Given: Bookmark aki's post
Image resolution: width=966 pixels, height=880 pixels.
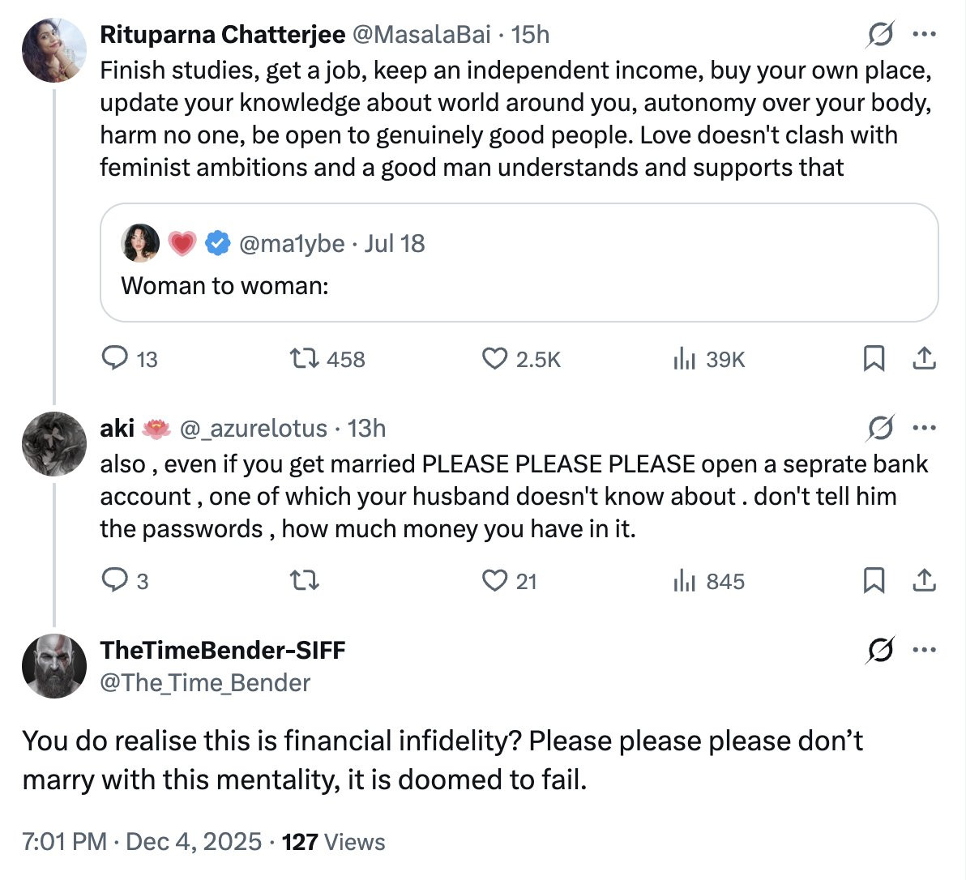Looking at the screenshot, I should (x=874, y=580).
